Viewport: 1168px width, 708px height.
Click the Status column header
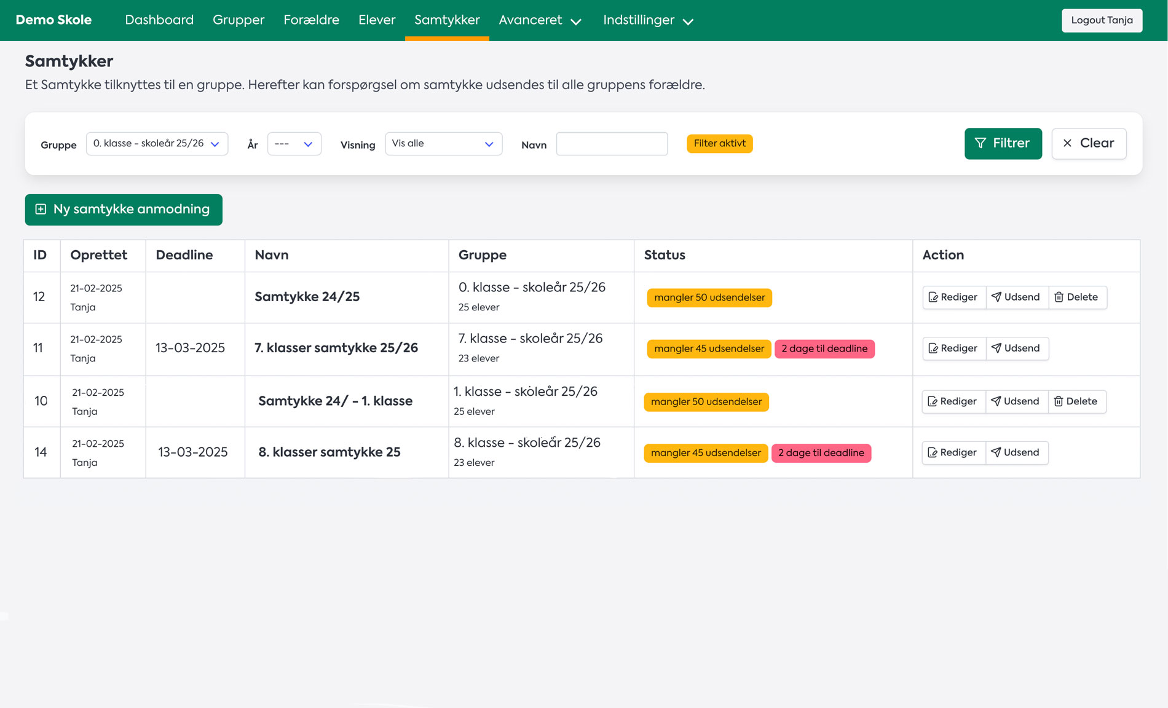(664, 255)
